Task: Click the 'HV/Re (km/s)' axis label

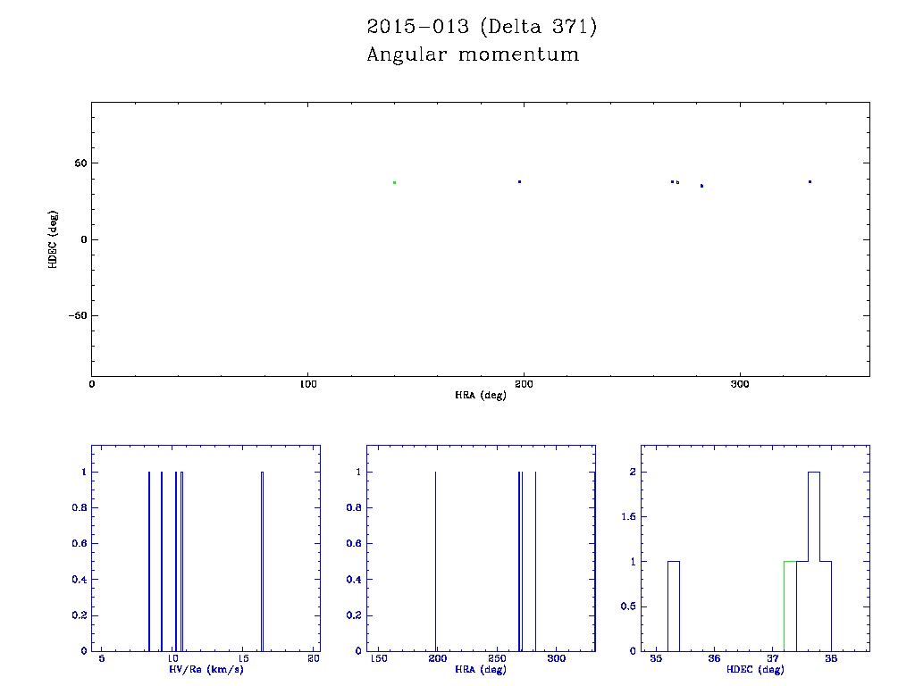Action: point(206,669)
